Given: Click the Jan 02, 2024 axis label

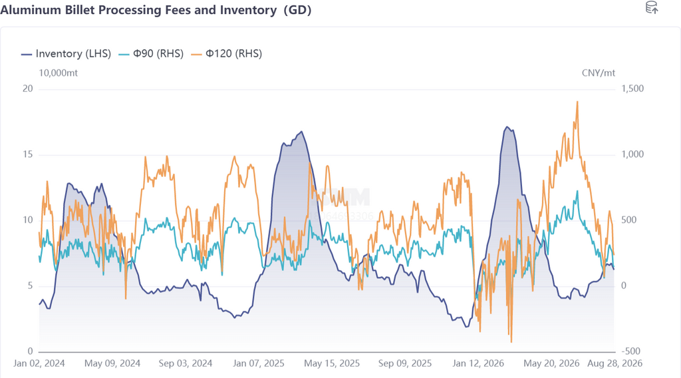Looking at the screenshot, I should (x=39, y=363).
